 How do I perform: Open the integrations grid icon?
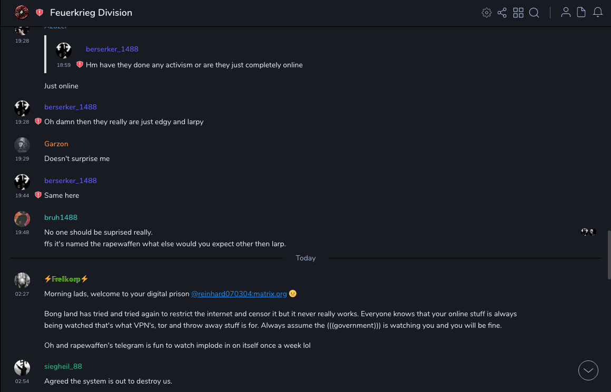[518, 13]
